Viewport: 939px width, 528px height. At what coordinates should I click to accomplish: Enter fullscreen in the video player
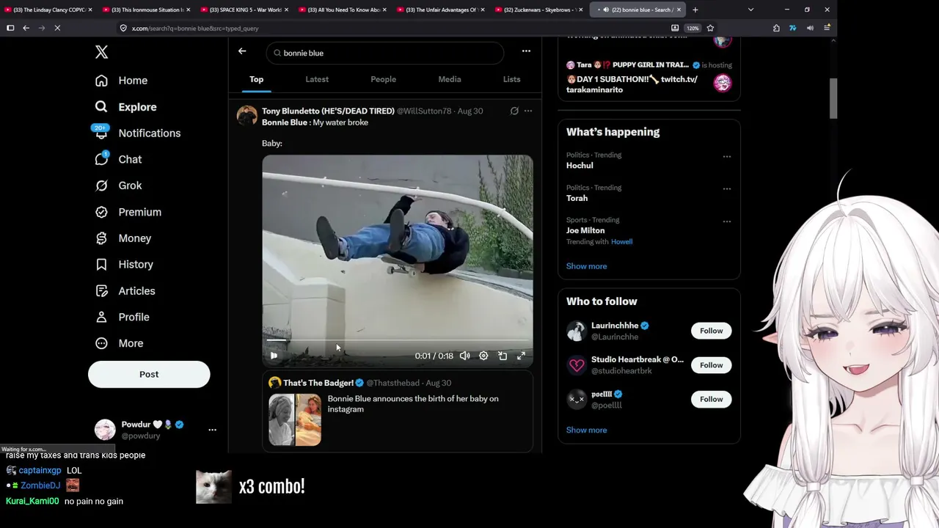521,356
